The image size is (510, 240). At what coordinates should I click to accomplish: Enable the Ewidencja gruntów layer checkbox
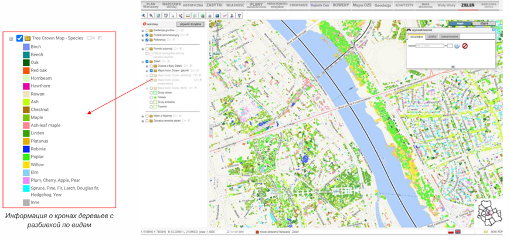147,31
